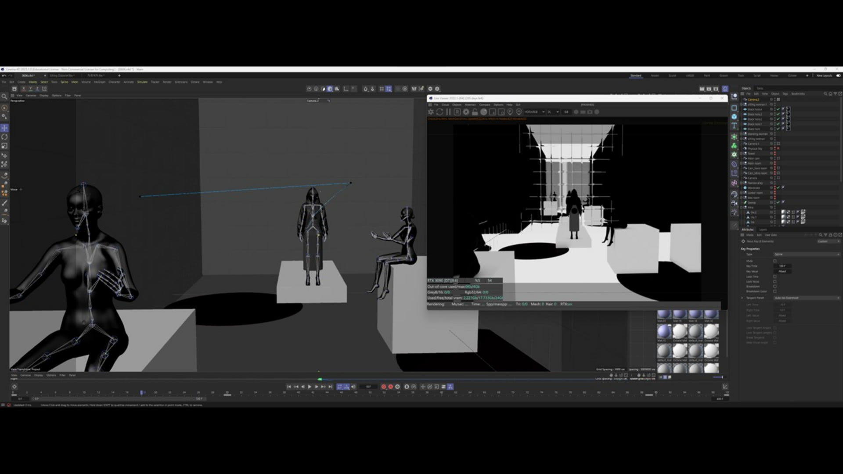Open the Custom dropdown in Attributes
Viewport: 843px width, 474px height.
(x=829, y=241)
